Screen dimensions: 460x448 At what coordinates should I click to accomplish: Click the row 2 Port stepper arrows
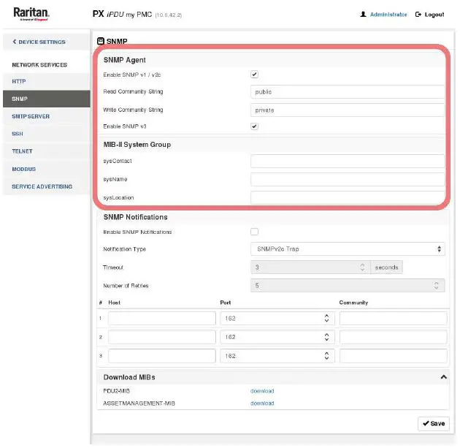tap(326, 337)
